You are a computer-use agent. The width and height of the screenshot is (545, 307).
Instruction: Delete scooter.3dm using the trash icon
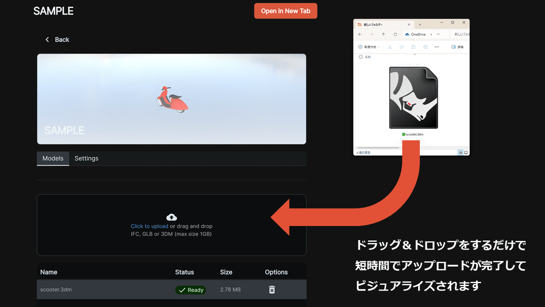click(272, 289)
